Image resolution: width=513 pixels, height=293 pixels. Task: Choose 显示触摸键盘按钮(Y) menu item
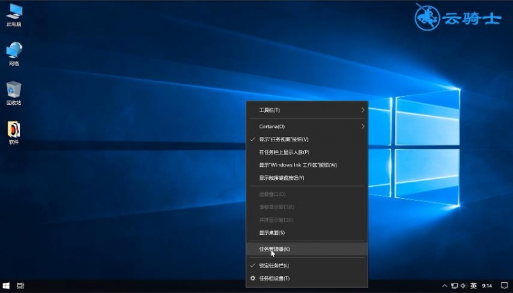(x=307, y=178)
